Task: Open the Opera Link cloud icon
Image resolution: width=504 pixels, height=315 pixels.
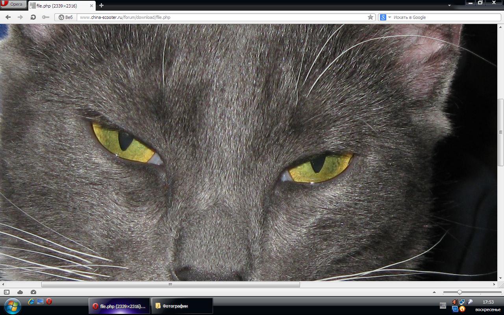Action: pos(20,292)
